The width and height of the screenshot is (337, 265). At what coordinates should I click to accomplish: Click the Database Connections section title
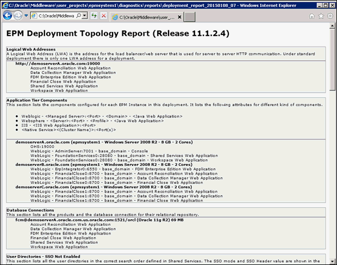tap(30, 210)
